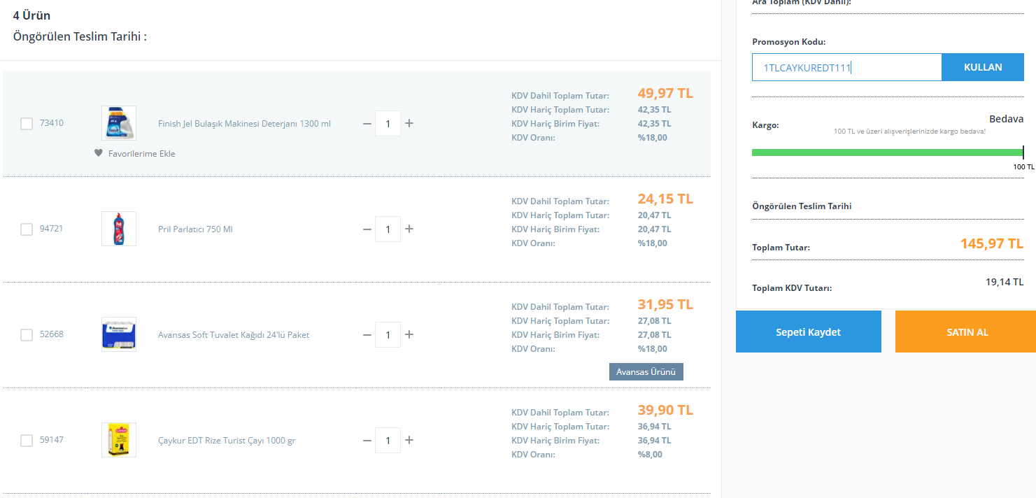The image size is (1036, 498).
Task: Select checkbox for product 94721
Action: [27, 229]
